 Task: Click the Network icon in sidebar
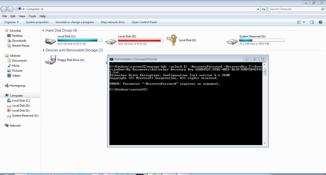(7, 125)
